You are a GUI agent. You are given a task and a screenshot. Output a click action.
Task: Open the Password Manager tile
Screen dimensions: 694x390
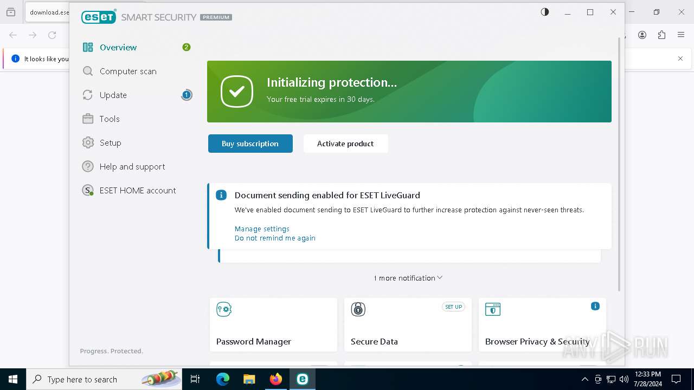[x=273, y=325]
